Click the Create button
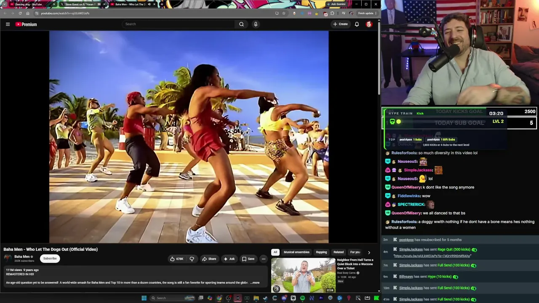 (340, 24)
